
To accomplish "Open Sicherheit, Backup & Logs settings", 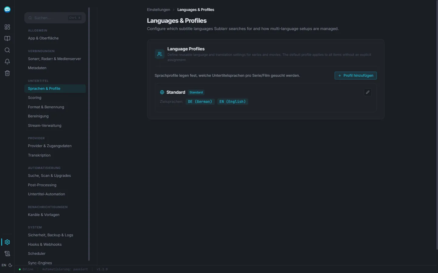I will point(55,235).
